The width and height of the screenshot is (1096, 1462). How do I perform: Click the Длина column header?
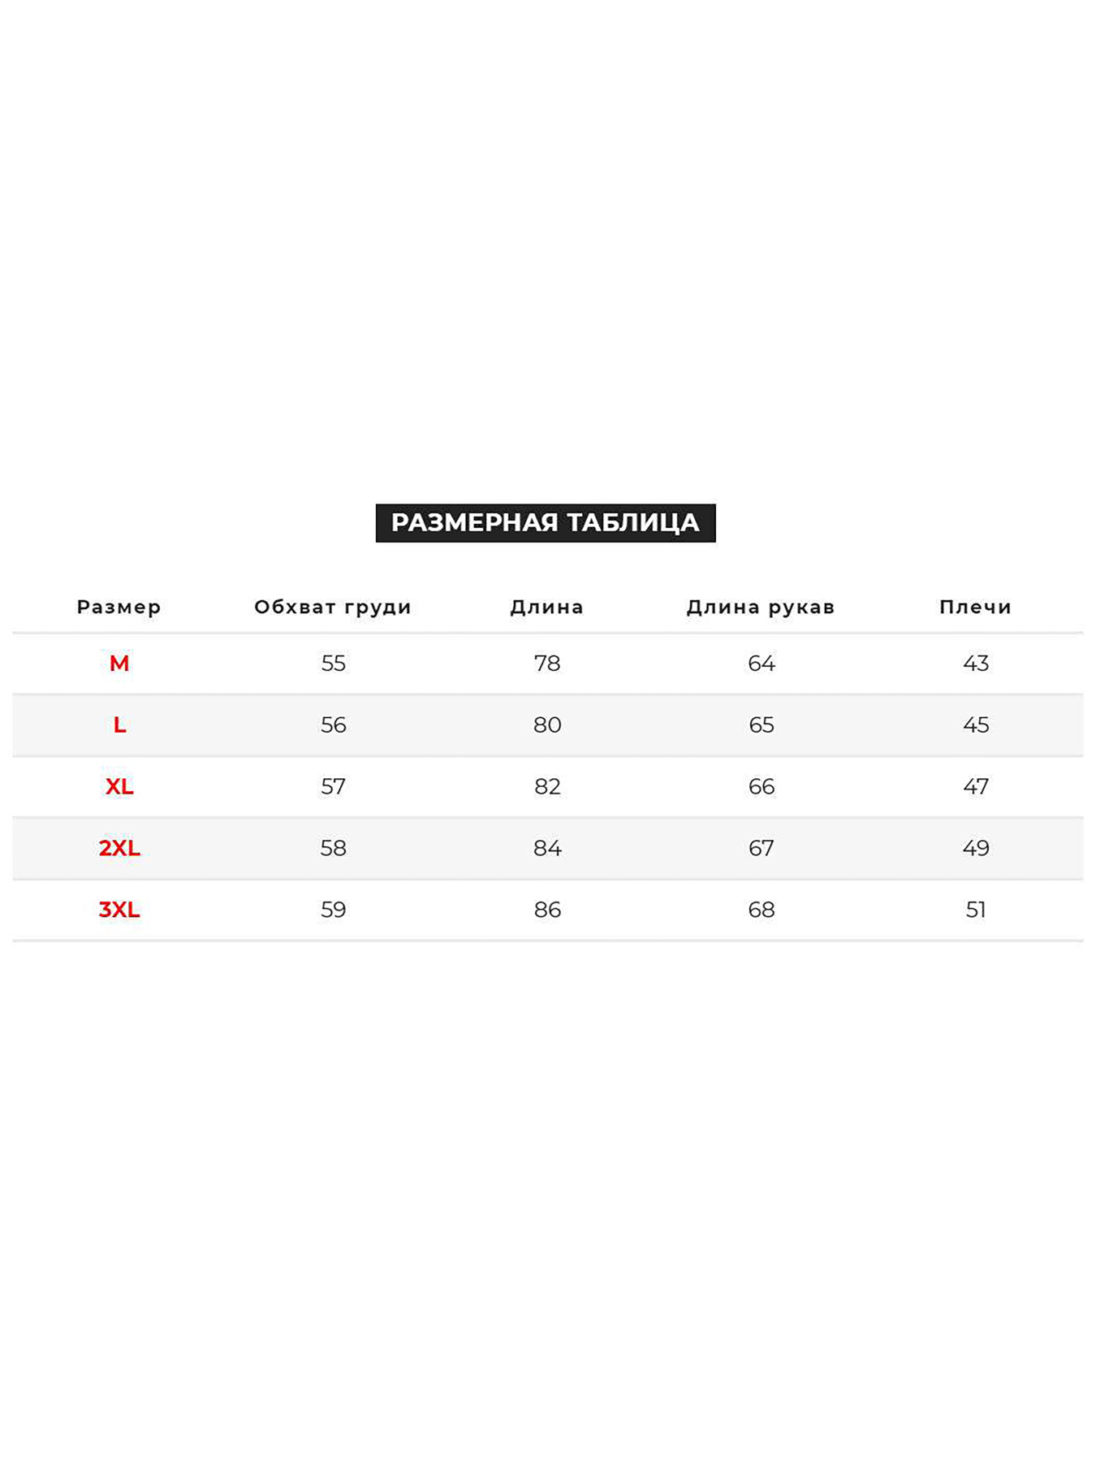[546, 607]
